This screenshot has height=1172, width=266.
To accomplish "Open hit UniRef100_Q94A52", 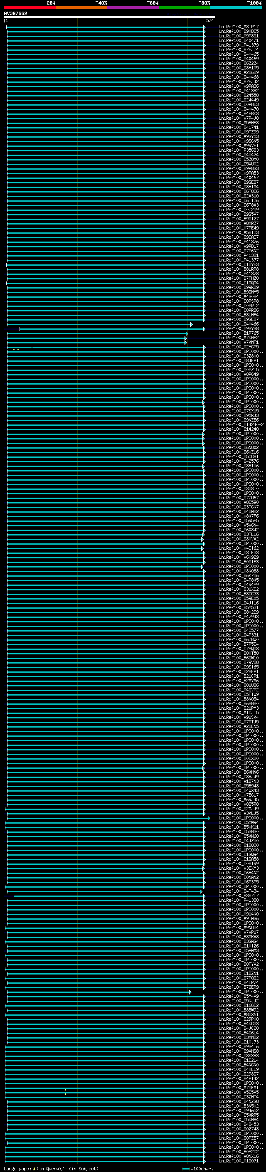I will pos(239,1110).
